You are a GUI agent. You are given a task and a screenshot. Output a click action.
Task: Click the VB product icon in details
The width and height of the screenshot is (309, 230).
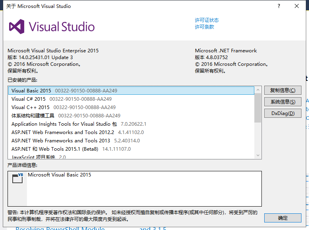pos(17,178)
